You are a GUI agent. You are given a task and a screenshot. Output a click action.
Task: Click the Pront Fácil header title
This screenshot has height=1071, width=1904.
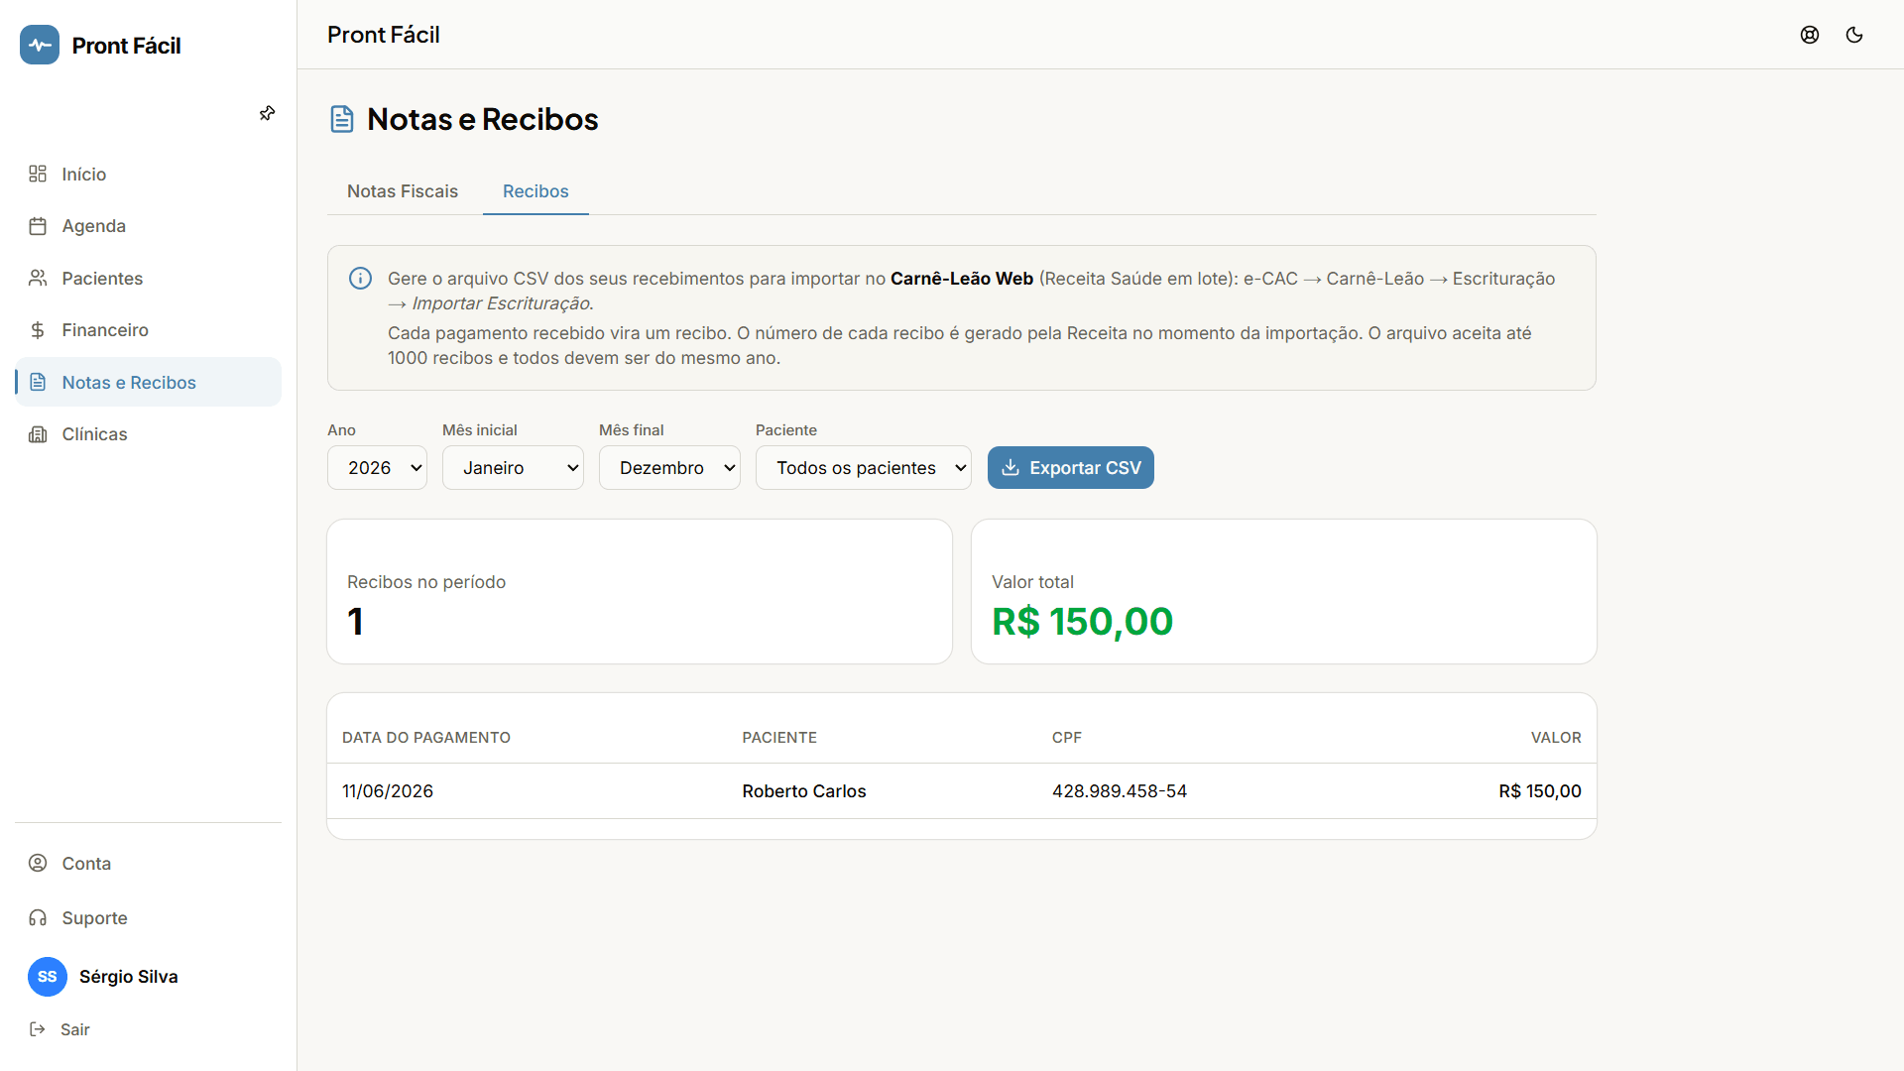(384, 35)
